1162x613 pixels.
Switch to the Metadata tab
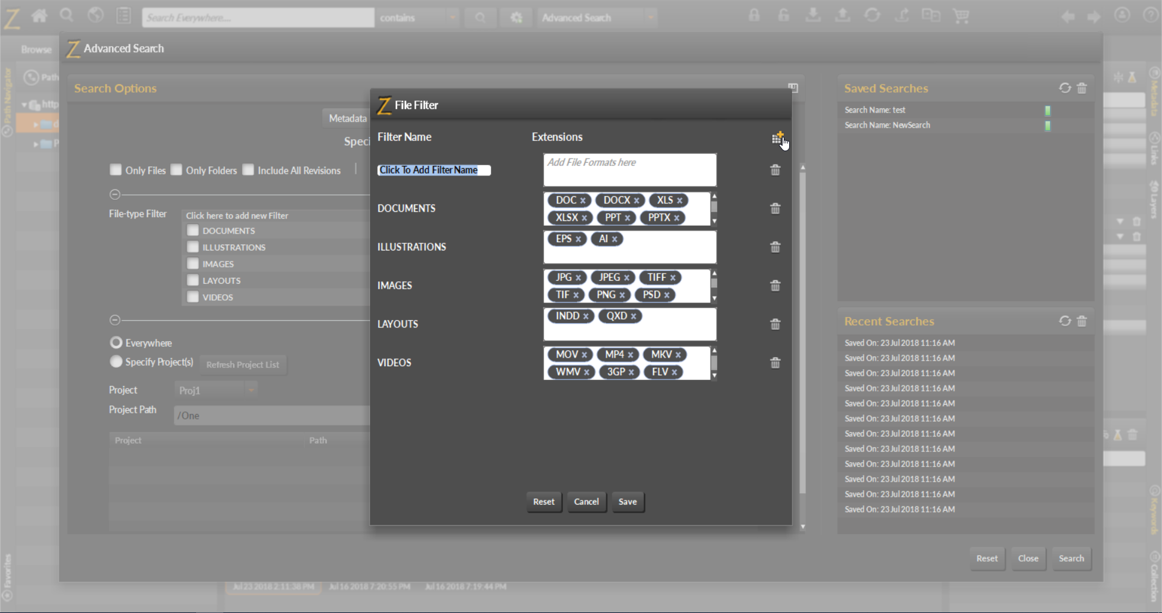[x=347, y=119]
